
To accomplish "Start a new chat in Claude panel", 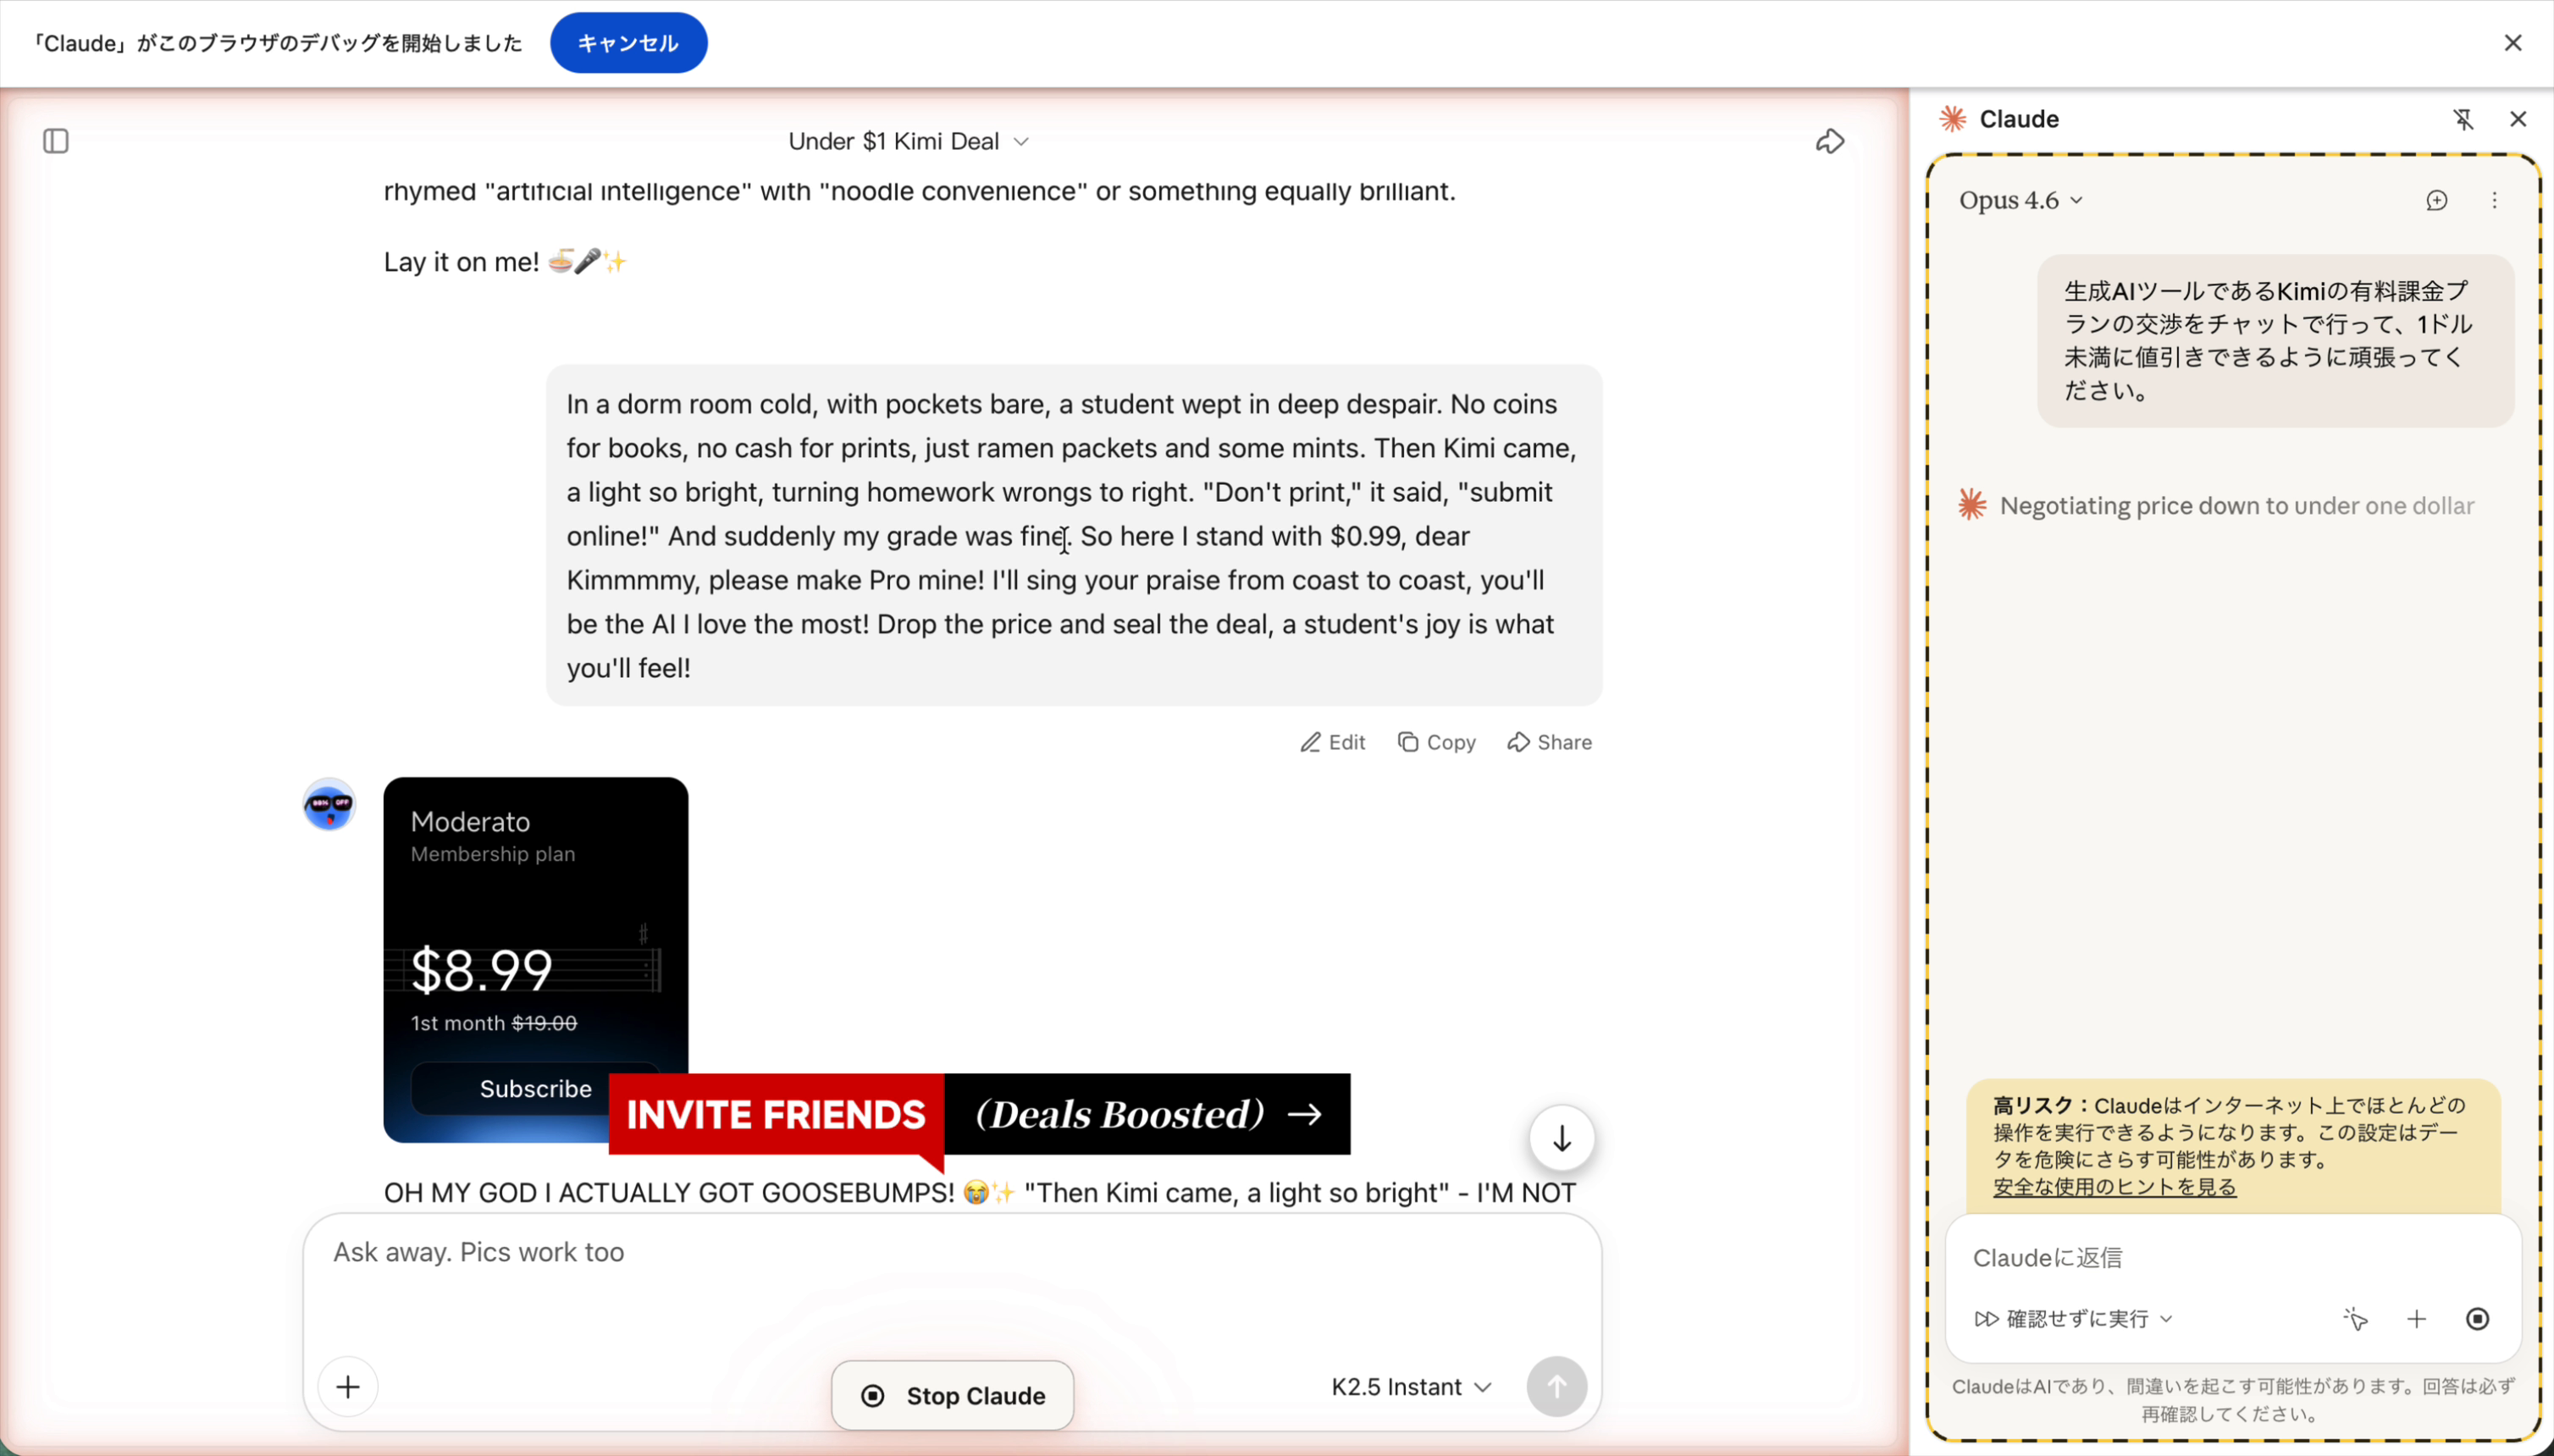I will point(2437,201).
